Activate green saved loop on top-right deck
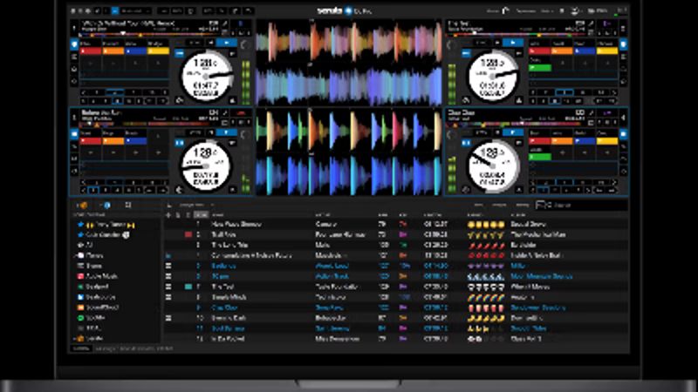Viewport: 698px width, 392px height. pyautogui.click(x=539, y=68)
